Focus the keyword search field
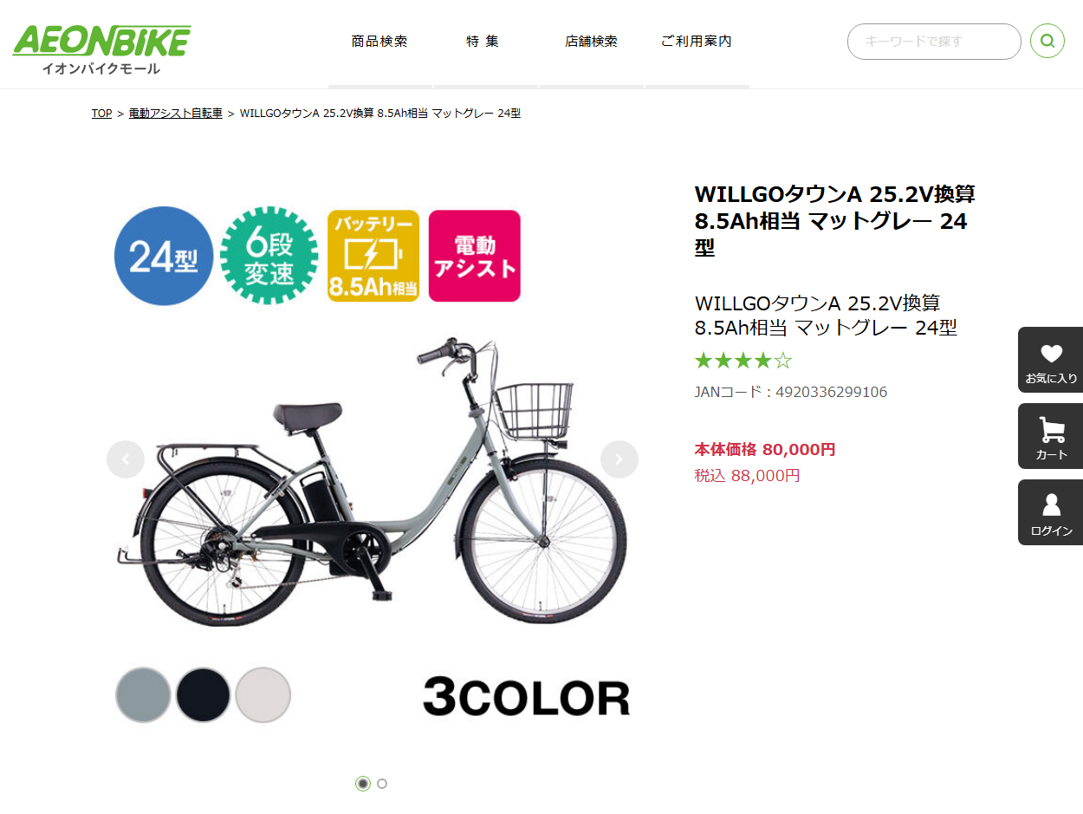The image size is (1083, 814). (x=934, y=42)
